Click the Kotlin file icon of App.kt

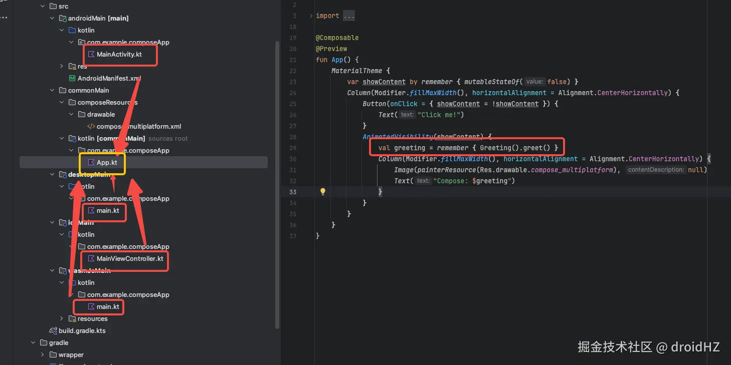coord(91,162)
